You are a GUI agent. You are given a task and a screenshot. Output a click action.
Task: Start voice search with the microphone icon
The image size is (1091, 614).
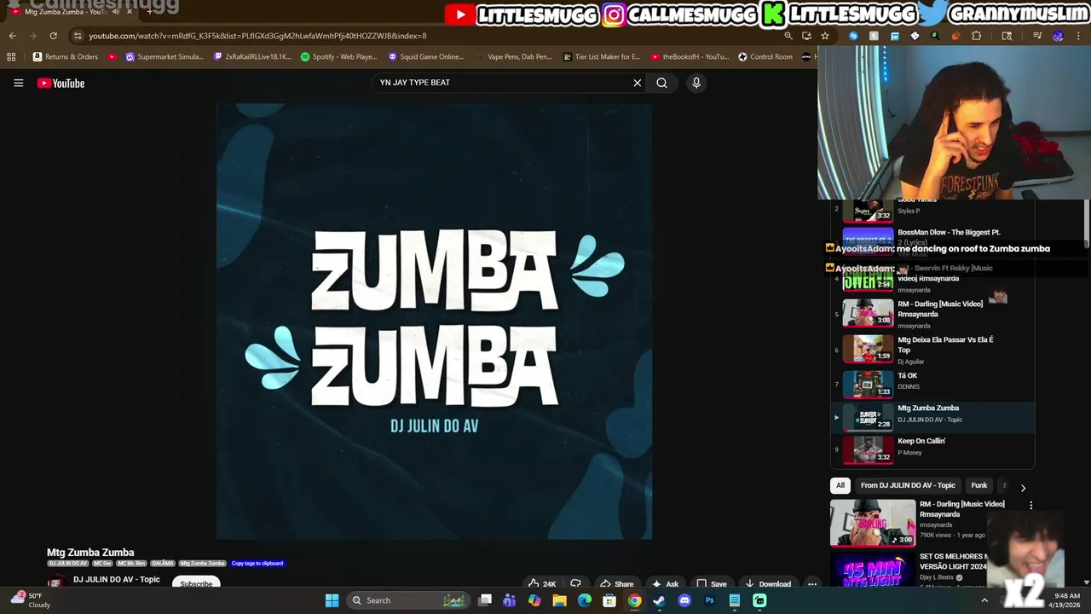pyautogui.click(x=696, y=83)
